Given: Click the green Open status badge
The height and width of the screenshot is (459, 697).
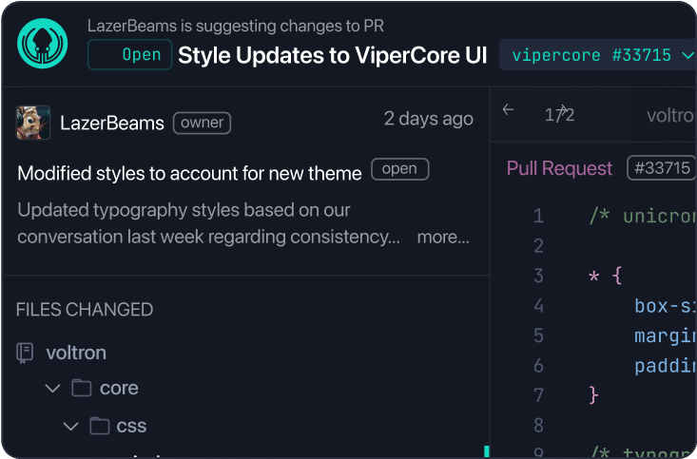Looking at the screenshot, I should coord(130,55).
